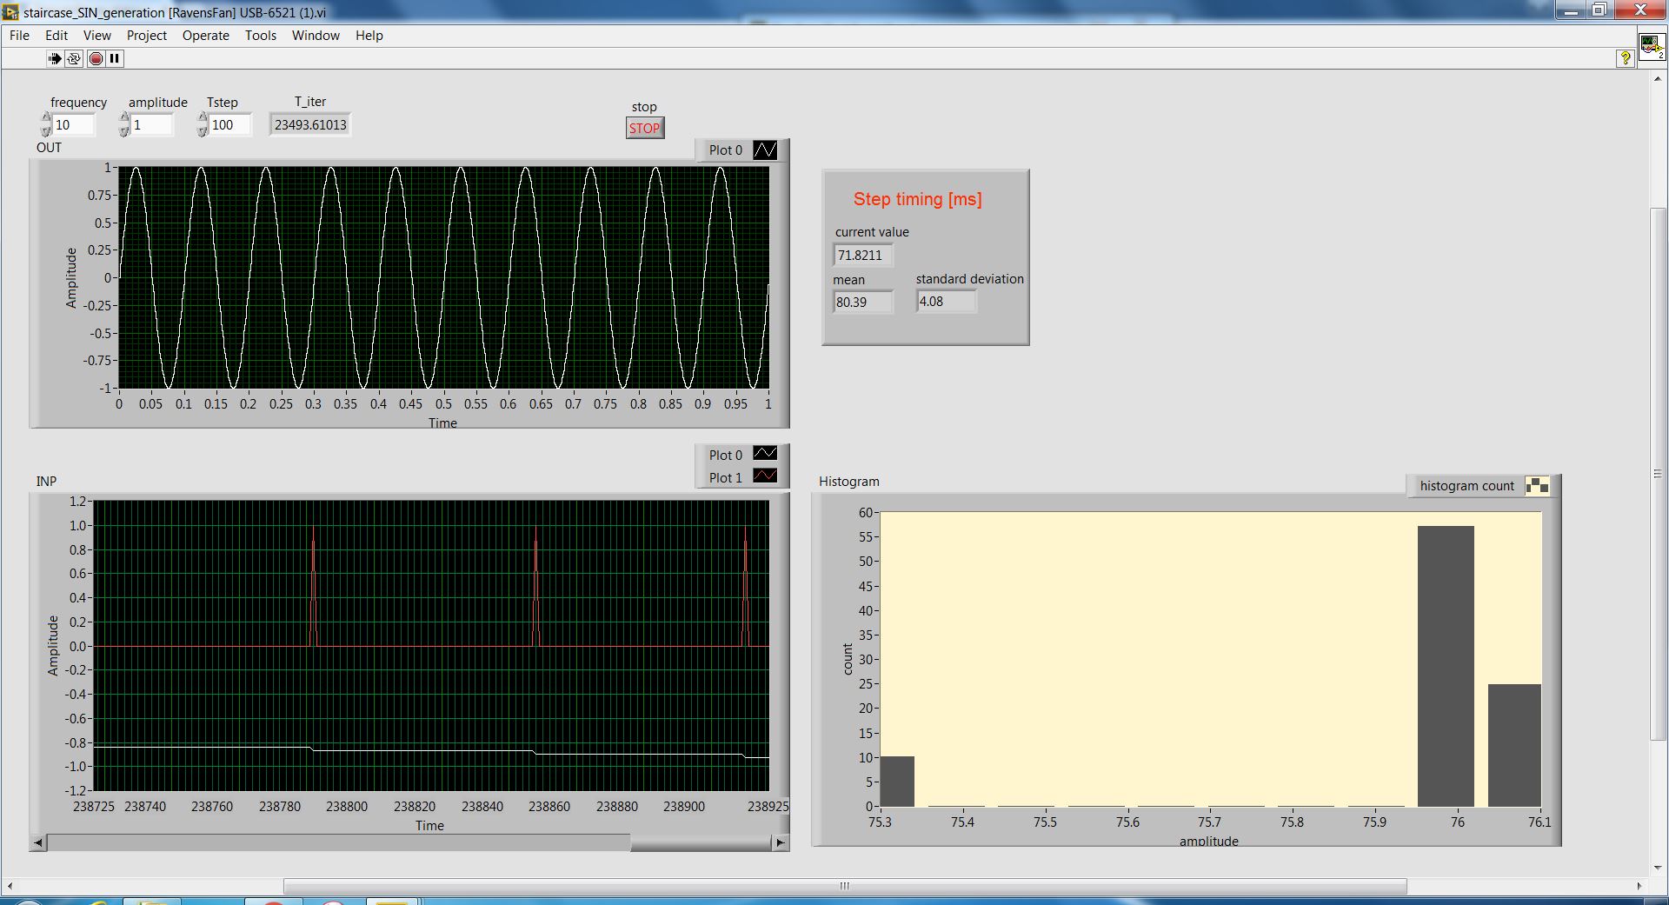This screenshot has width=1669, height=905.
Task: Click INP graph Plot 1 legend icon
Action: point(765,476)
